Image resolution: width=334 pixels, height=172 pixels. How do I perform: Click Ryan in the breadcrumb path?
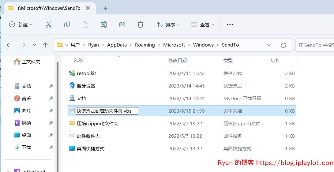coord(93,45)
